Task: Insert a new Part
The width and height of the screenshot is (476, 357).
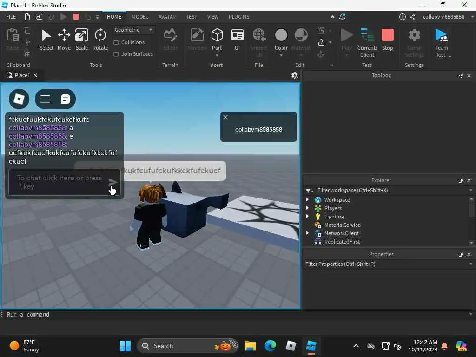Action: pyautogui.click(x=217, y=39)
